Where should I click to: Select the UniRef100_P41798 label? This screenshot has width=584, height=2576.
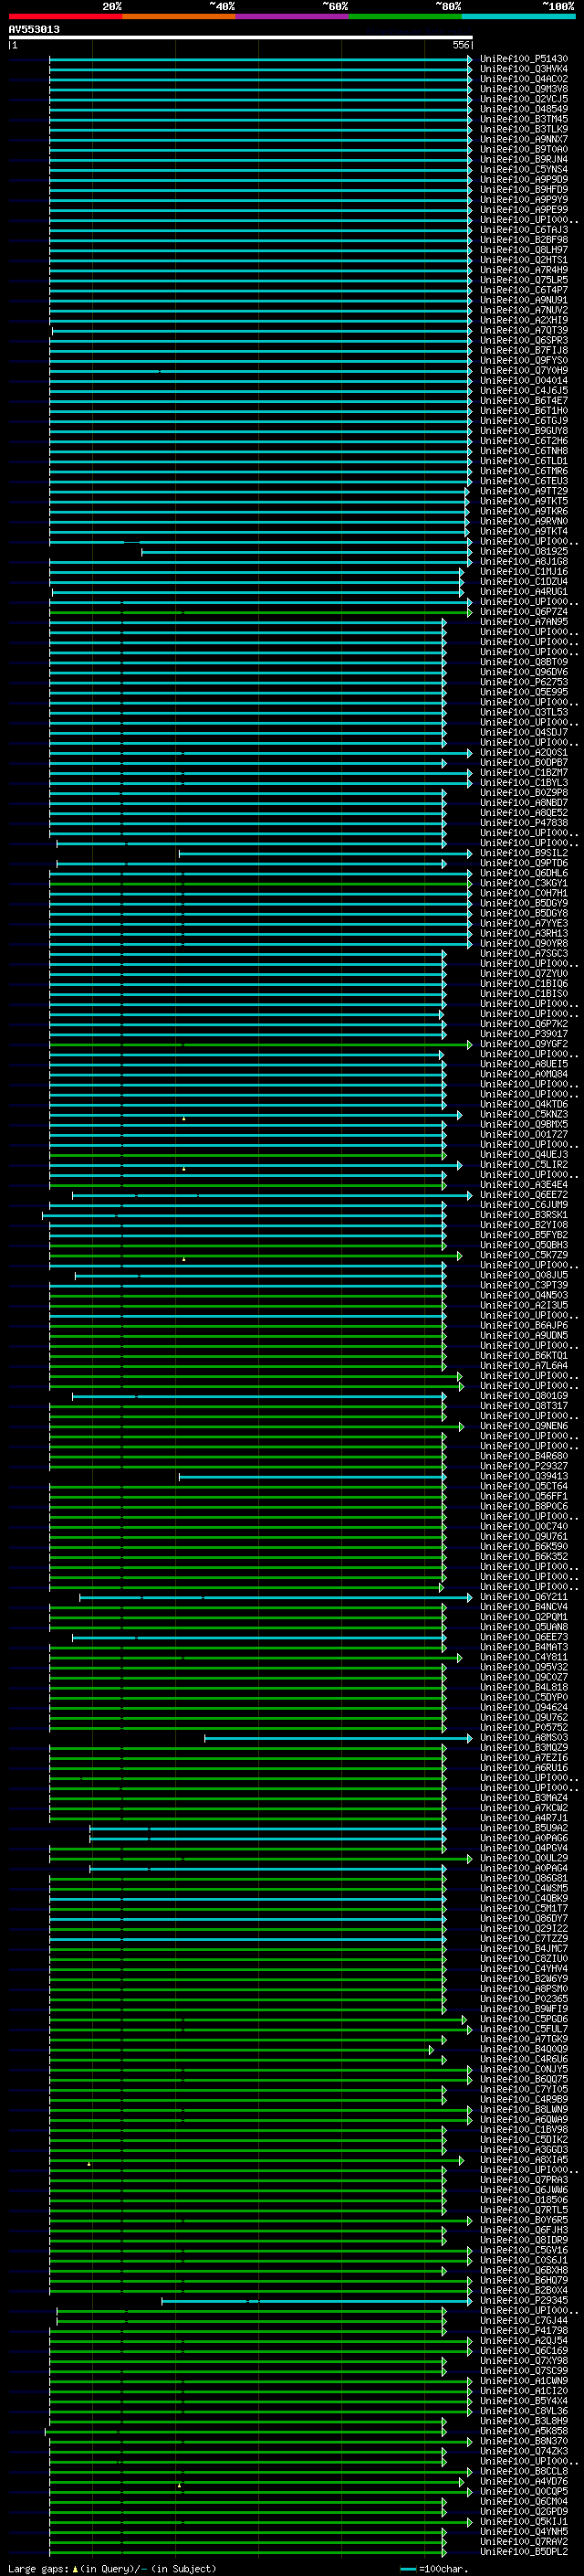coord(524,2330)
